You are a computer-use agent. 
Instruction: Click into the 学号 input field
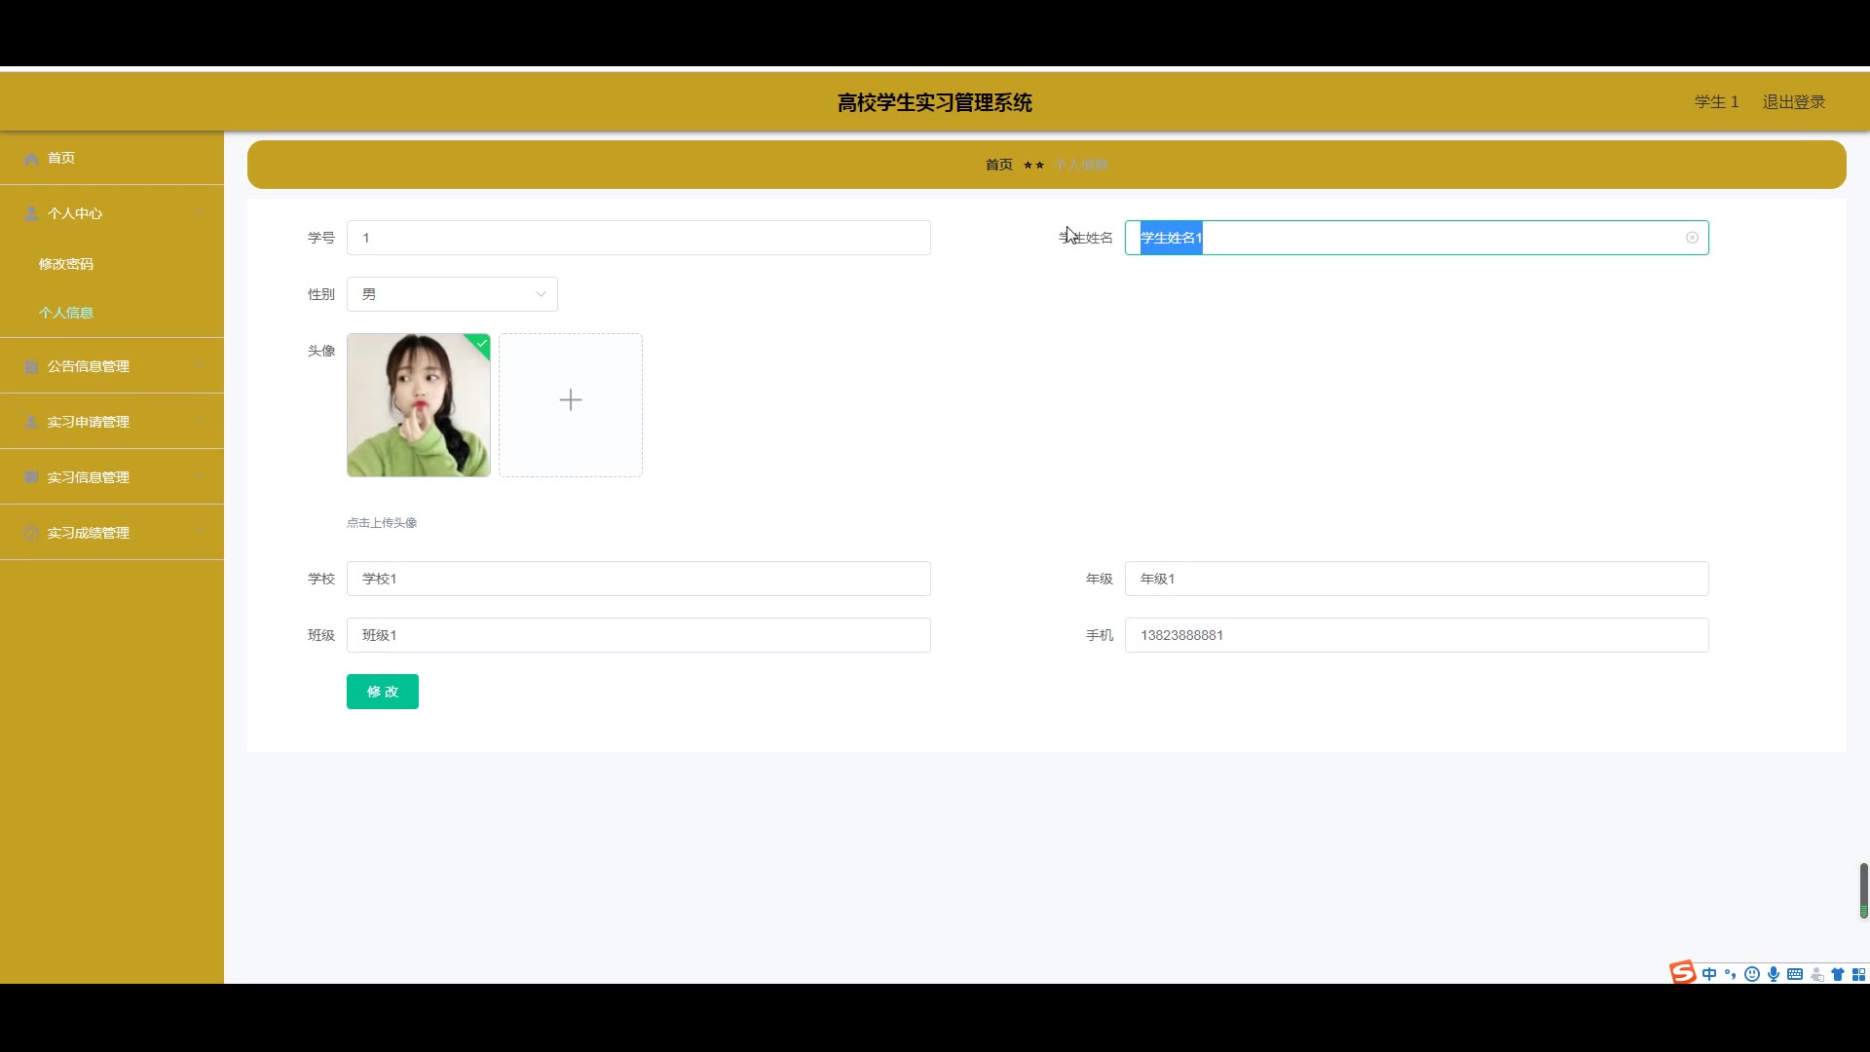coord(639,238)
